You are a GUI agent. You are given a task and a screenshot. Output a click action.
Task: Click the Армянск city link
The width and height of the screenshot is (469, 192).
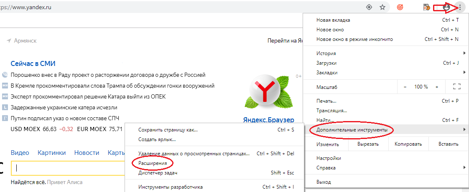point(25,40)
